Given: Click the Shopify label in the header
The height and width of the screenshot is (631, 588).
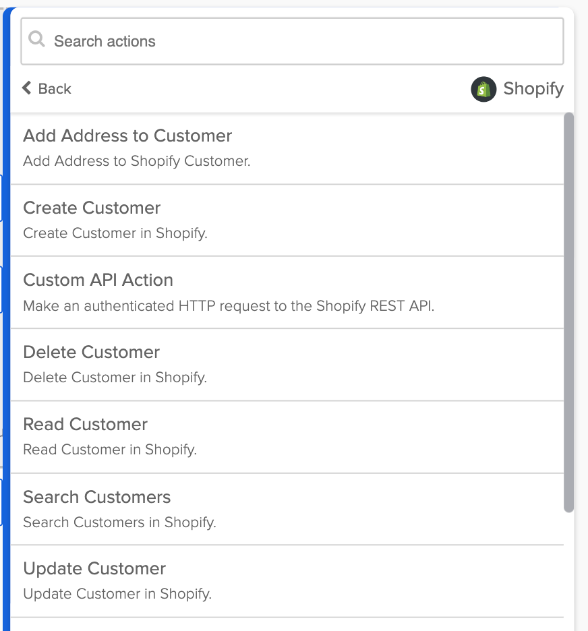Looking at the screenshot, I should (x=533, y=88).
